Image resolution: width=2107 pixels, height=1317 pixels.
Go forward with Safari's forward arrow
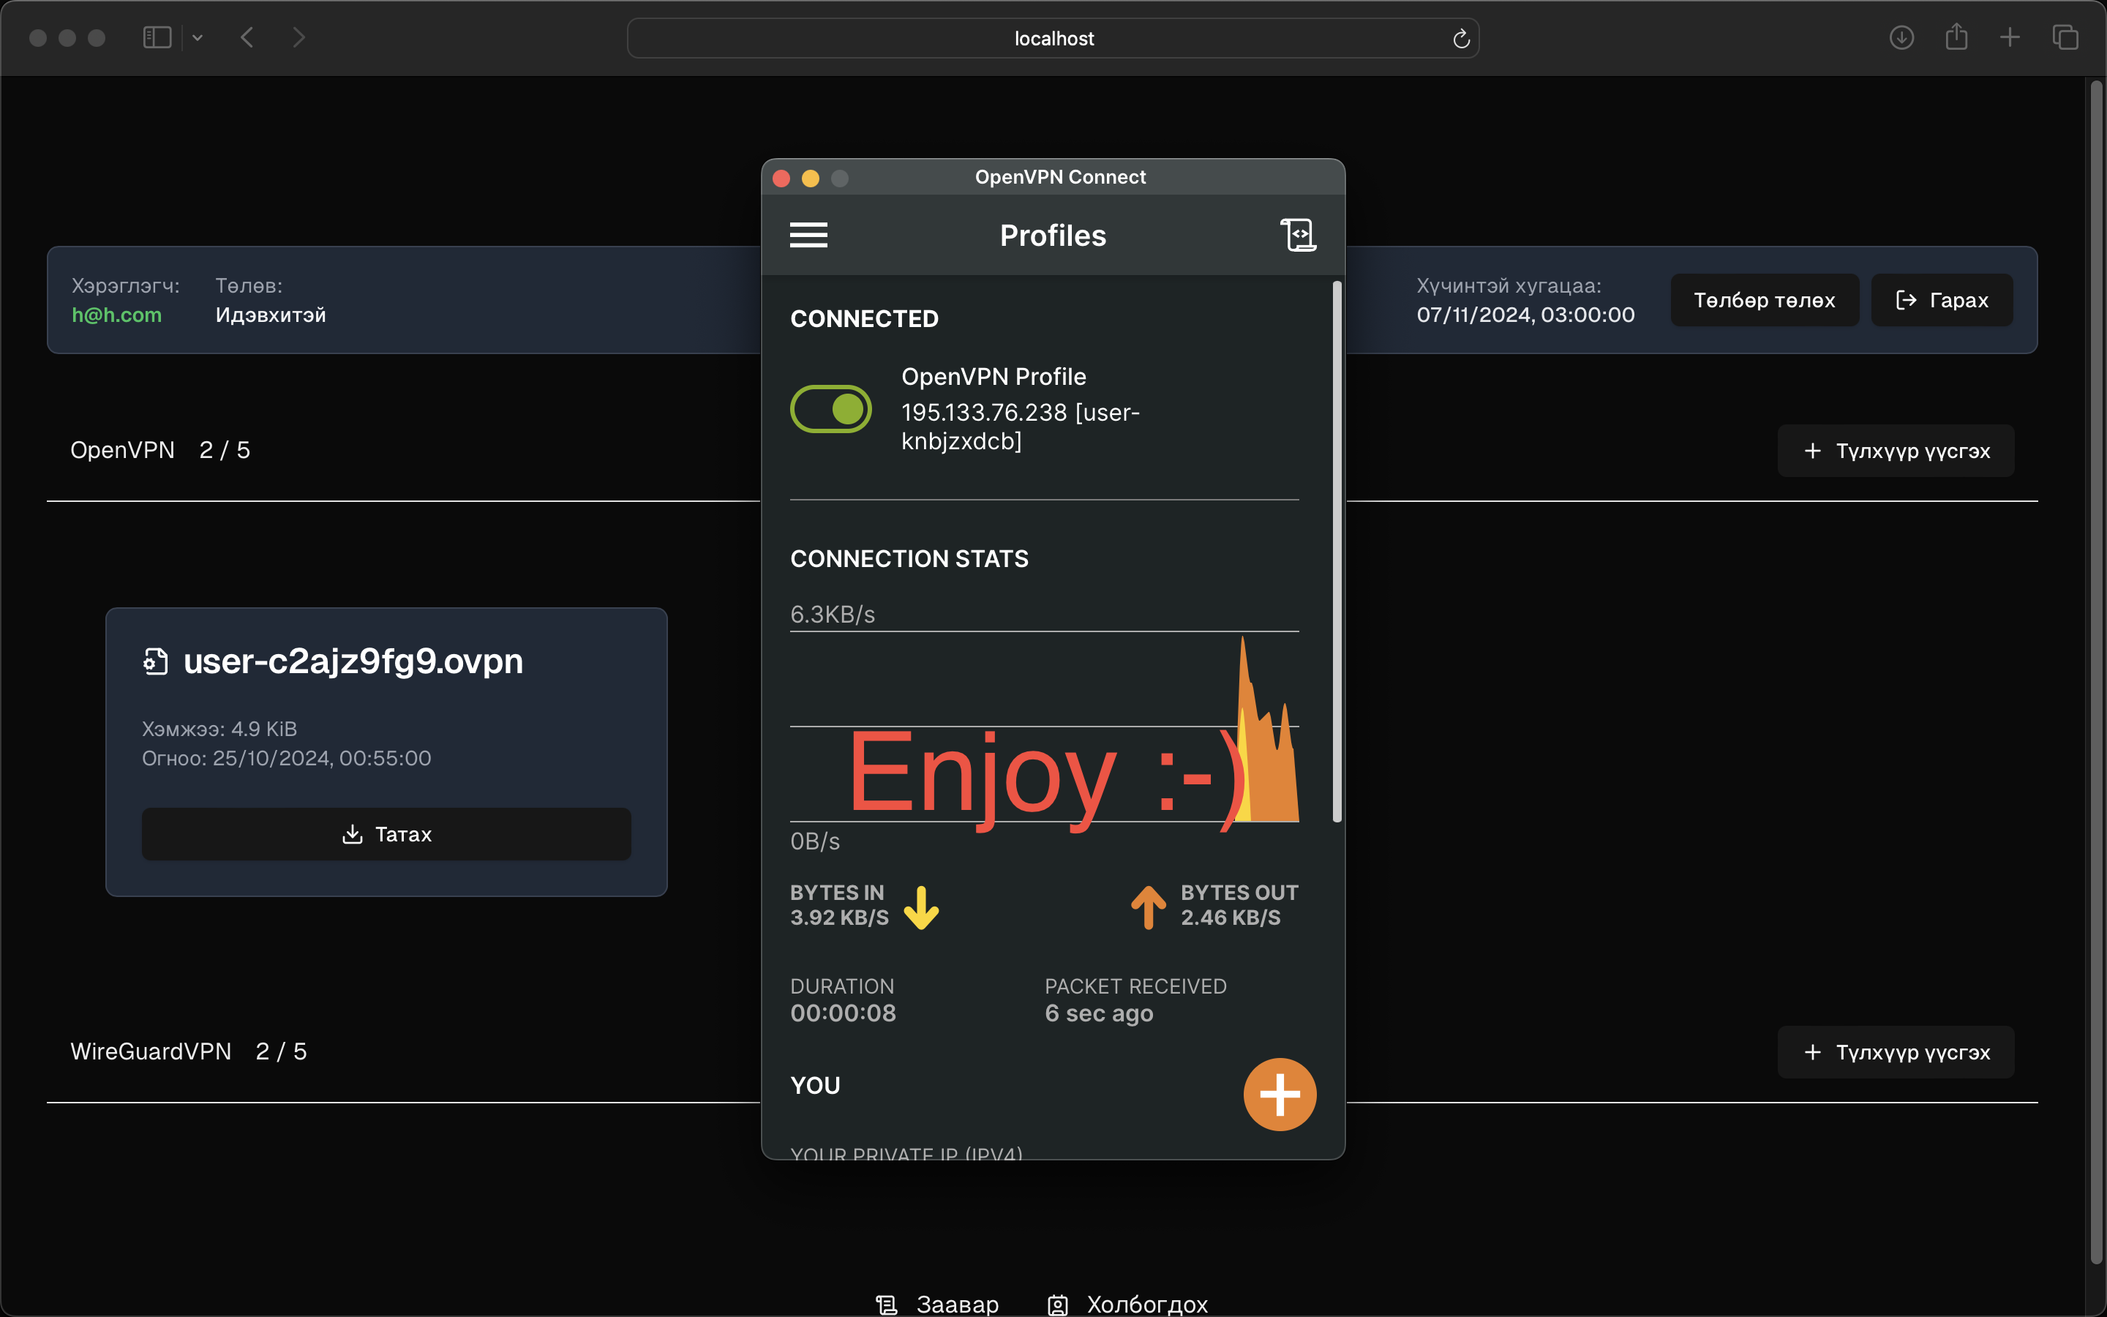pyautogui.click(x=298, y=37)
